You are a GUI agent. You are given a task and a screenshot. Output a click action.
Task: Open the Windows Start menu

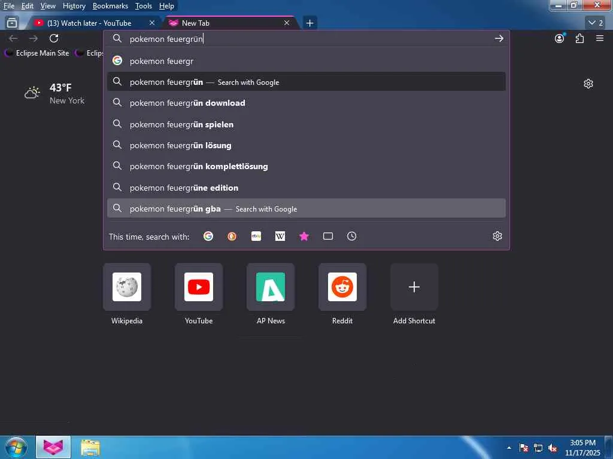click(16, 447)
